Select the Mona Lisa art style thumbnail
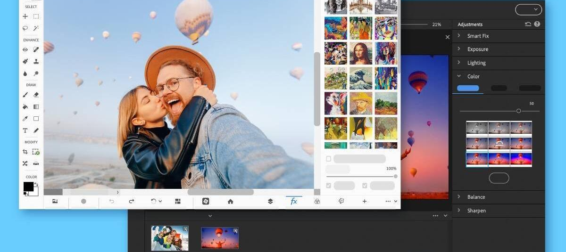566x252 pixels. click(x=361, y=53)
